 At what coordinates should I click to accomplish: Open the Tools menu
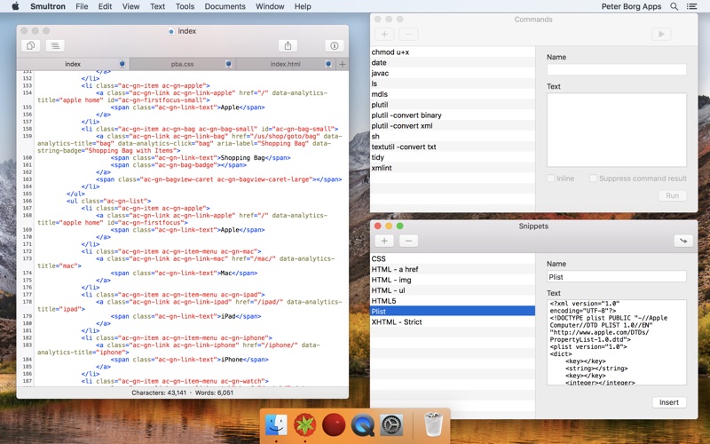[185, 6]
